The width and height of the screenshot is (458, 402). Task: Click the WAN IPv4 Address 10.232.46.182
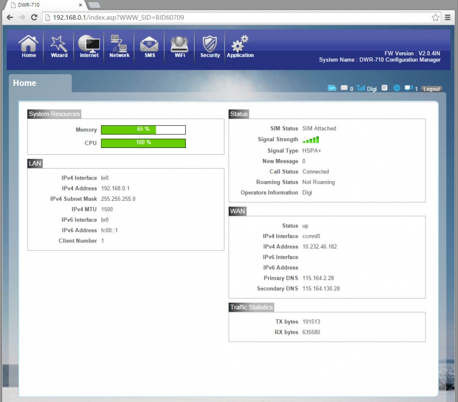pyautogui.click(x=319, y=247)
